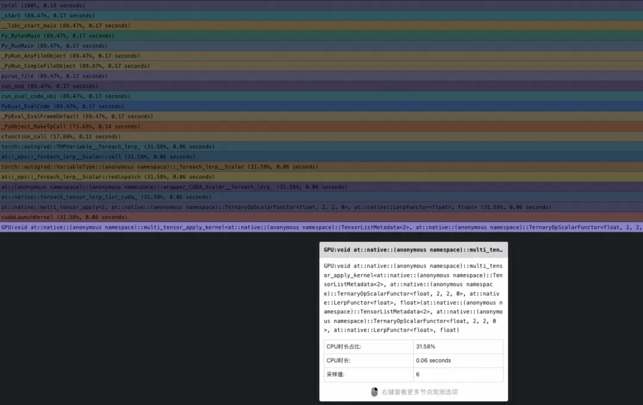
Task: Select the torch::autograd::THPVariable__foreach_lerp_ frame
Action: pyautogui.click(x=321, y=147)
